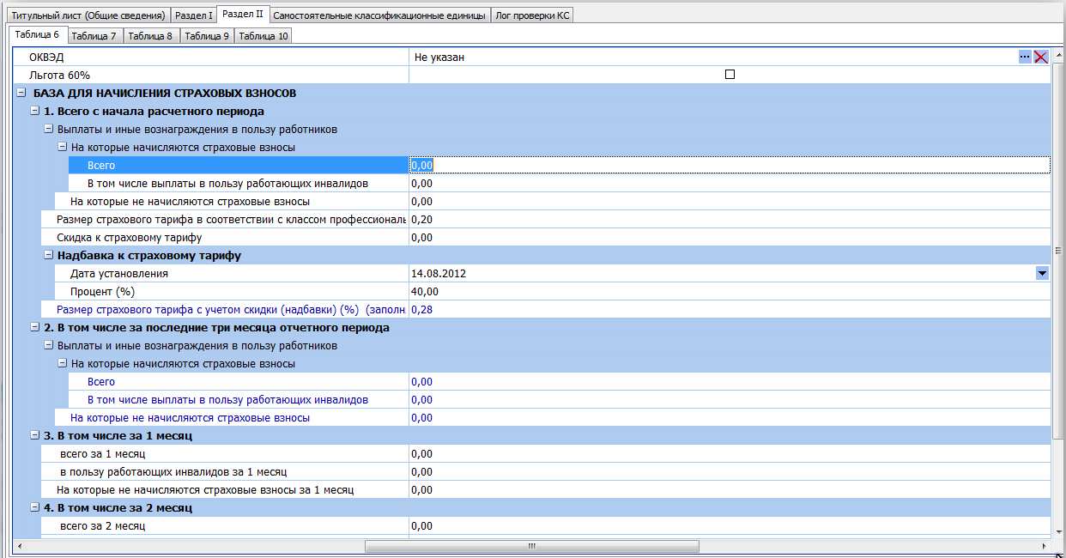1066x558 pixels.
Task: Clear the ОКВЭД value with red X
Action: coord(1041,57)
